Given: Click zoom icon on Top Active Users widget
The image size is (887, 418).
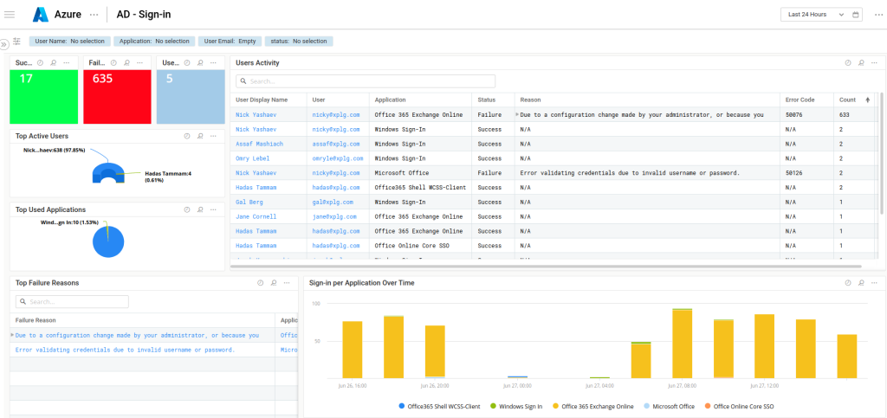Looking at the screenshot, I should (200, 136).
